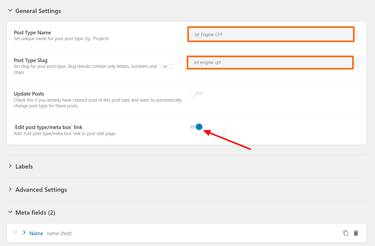Click the 'Post Type Name' label
The height and width of the screenshot is (246, 375).
coord(32,33)
